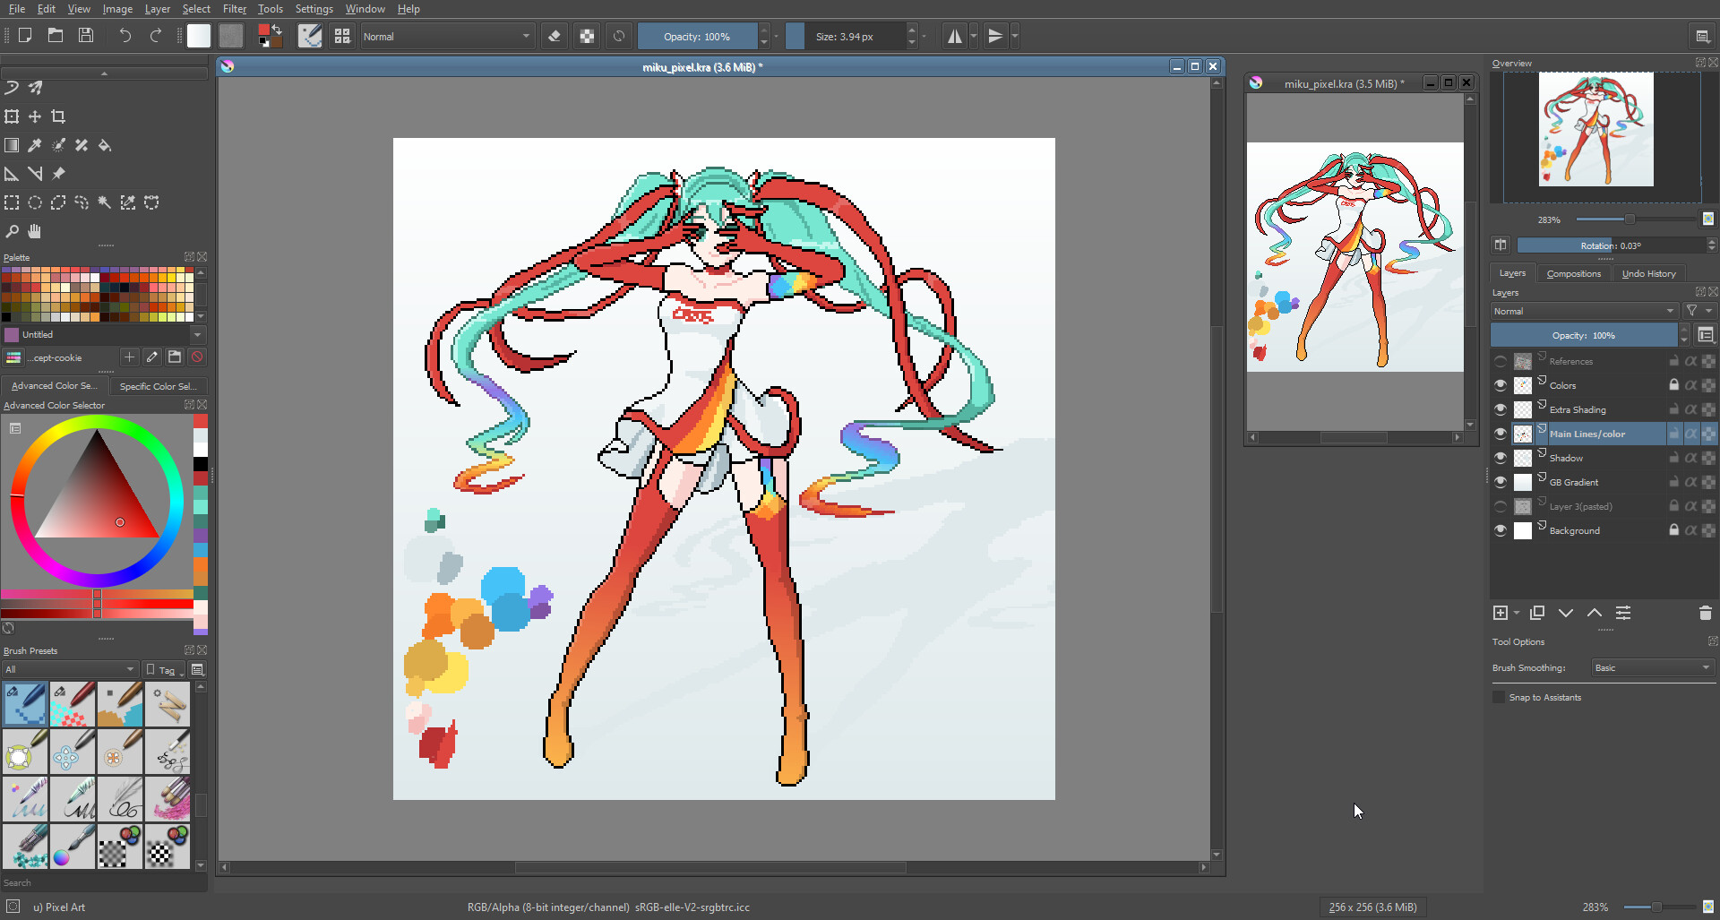The image size is (1720, 920).
Task: Create a new document from the toolbar
Action: tap(25, 36)
